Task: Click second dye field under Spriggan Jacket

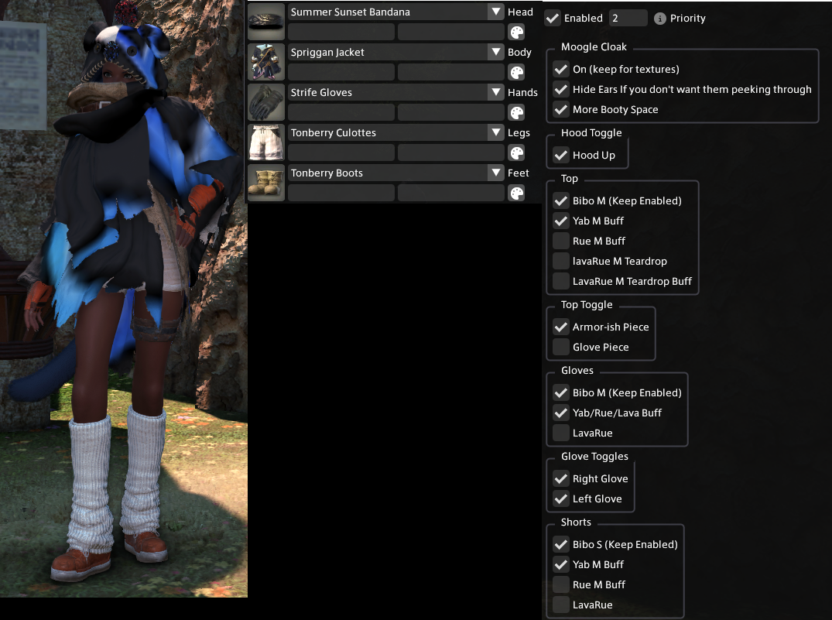Action: 451,72
